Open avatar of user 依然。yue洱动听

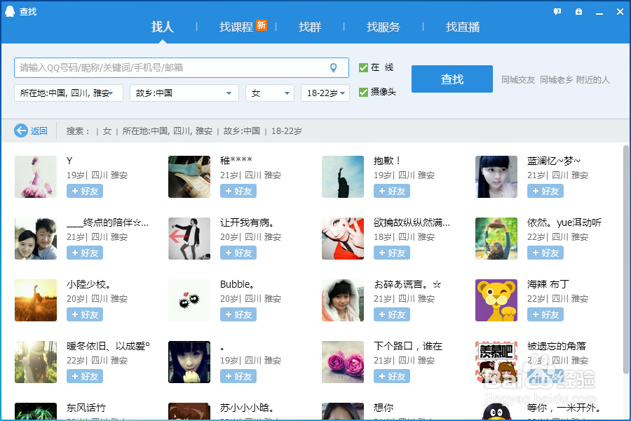[x=496, y=239]
